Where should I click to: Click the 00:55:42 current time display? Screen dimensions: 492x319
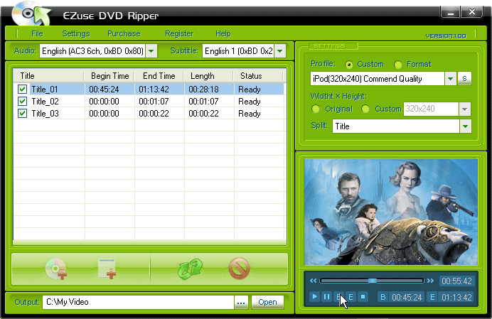[456, 281]
